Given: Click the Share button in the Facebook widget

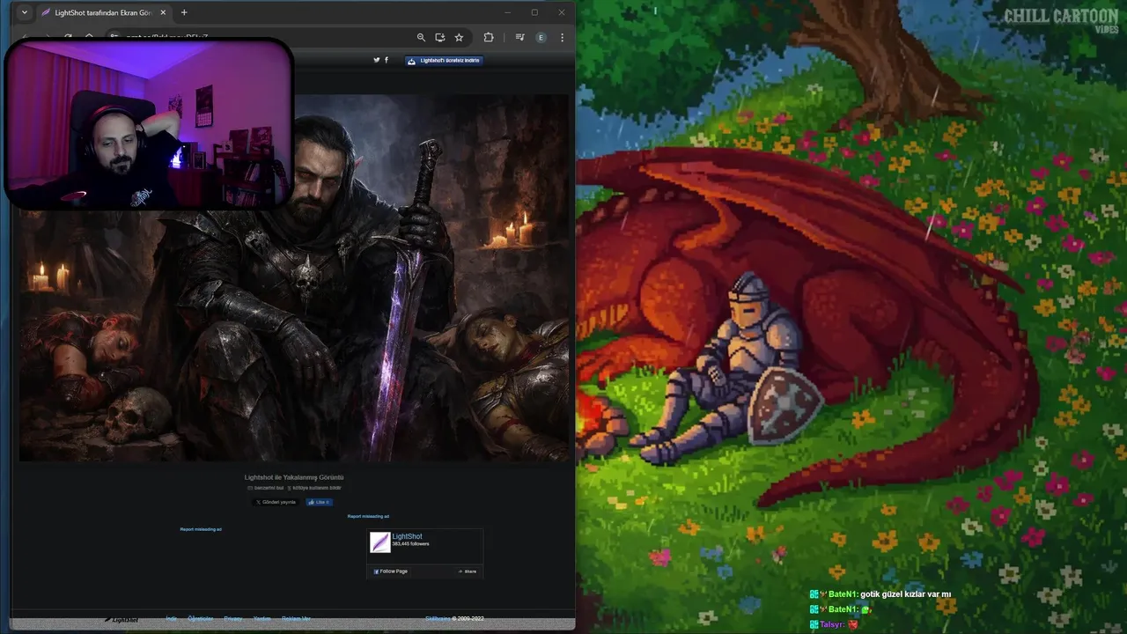Looking at the screenshot, I should (x=468, y=571).
